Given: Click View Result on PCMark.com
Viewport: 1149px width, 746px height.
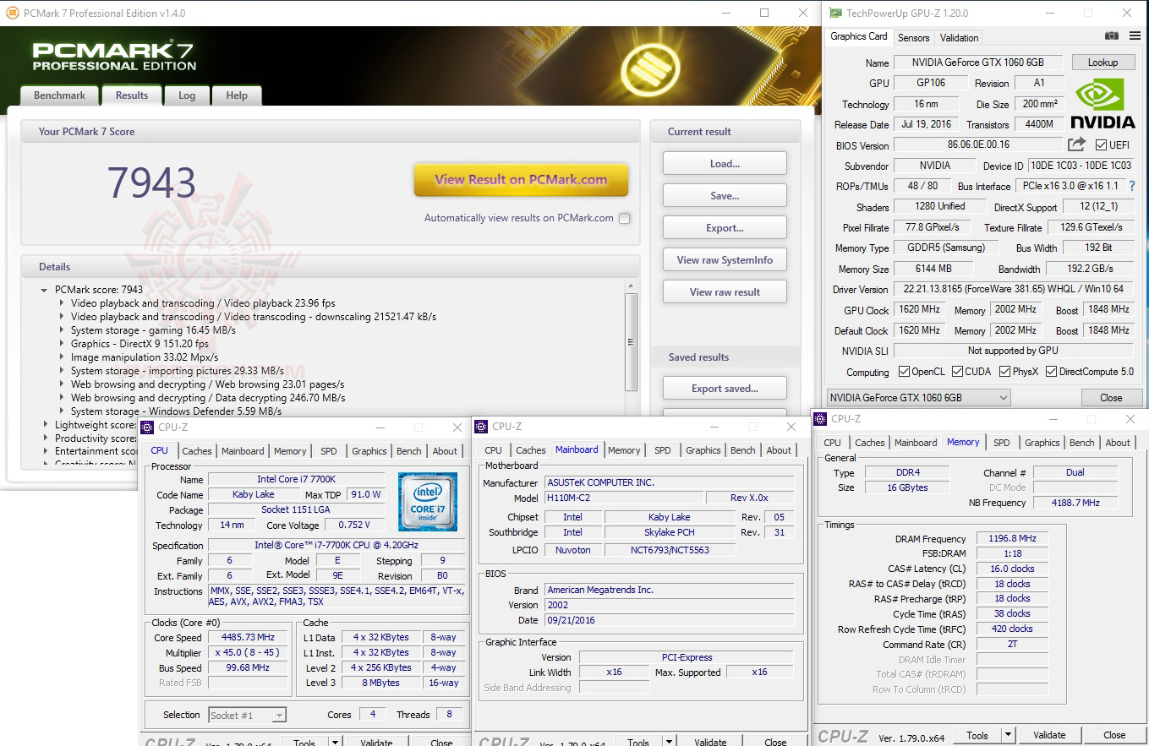Looking at the screenshot, I should [520, 181].
